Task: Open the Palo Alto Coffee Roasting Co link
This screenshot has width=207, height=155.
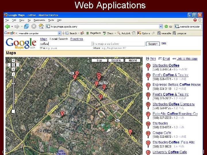Action: [175, 114]
